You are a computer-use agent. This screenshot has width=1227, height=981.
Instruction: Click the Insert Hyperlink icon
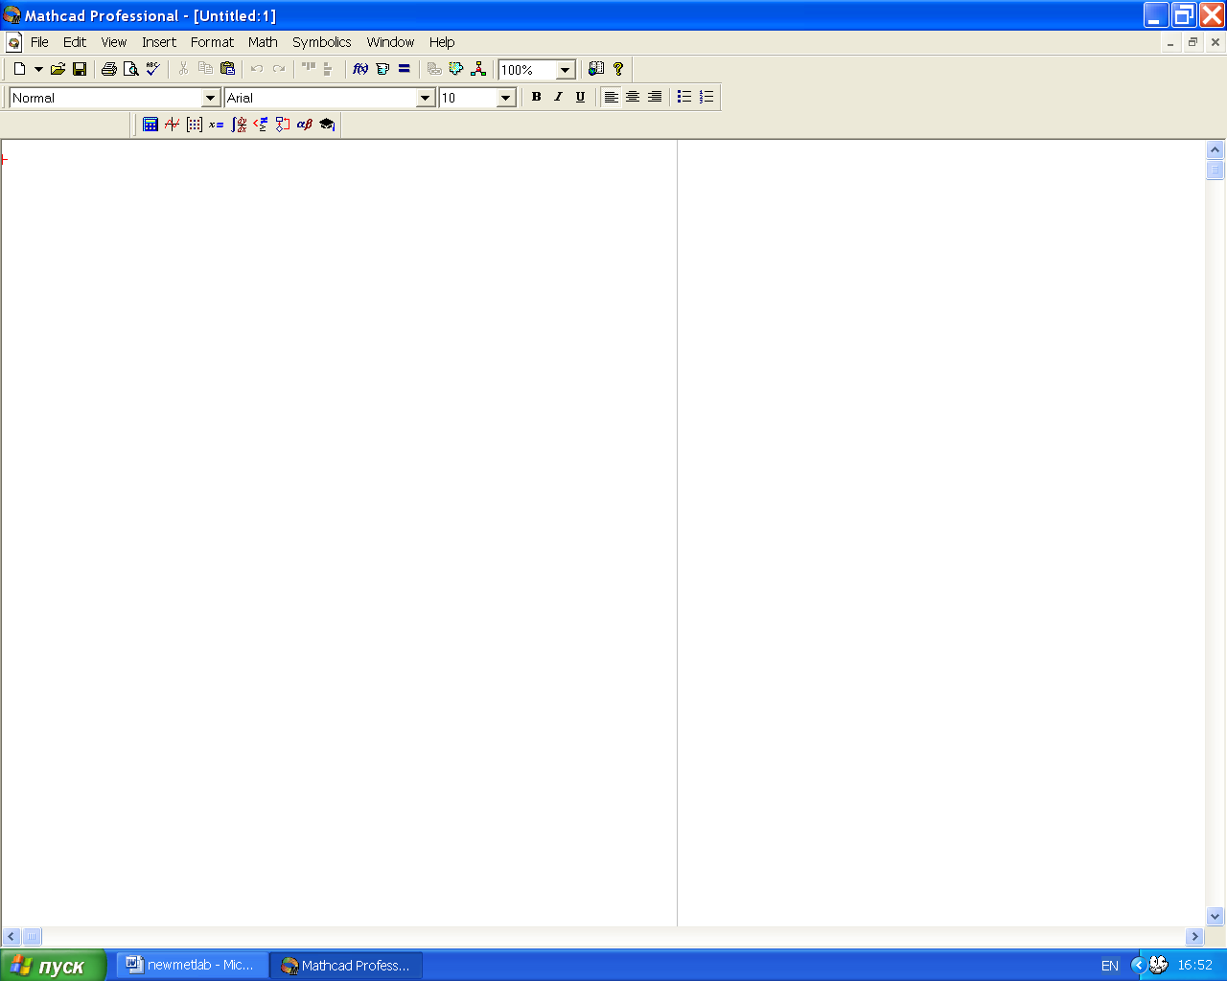[434, 69]
